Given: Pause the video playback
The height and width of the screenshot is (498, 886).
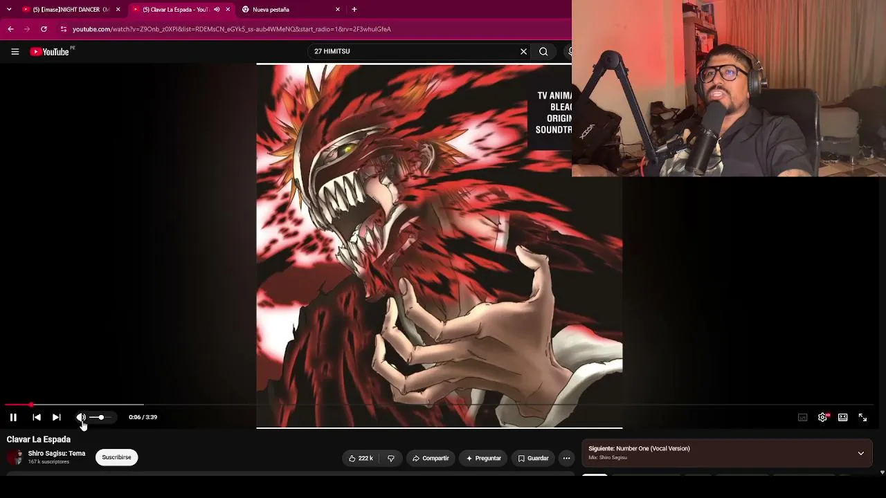Looking at the screenshot, I should point(13,417).
